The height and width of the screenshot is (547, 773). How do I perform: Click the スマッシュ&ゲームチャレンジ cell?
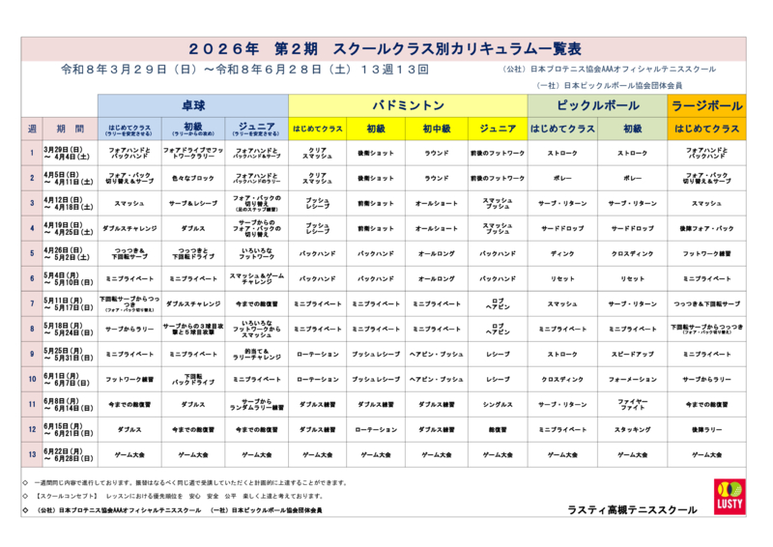(x=256, y=278)
